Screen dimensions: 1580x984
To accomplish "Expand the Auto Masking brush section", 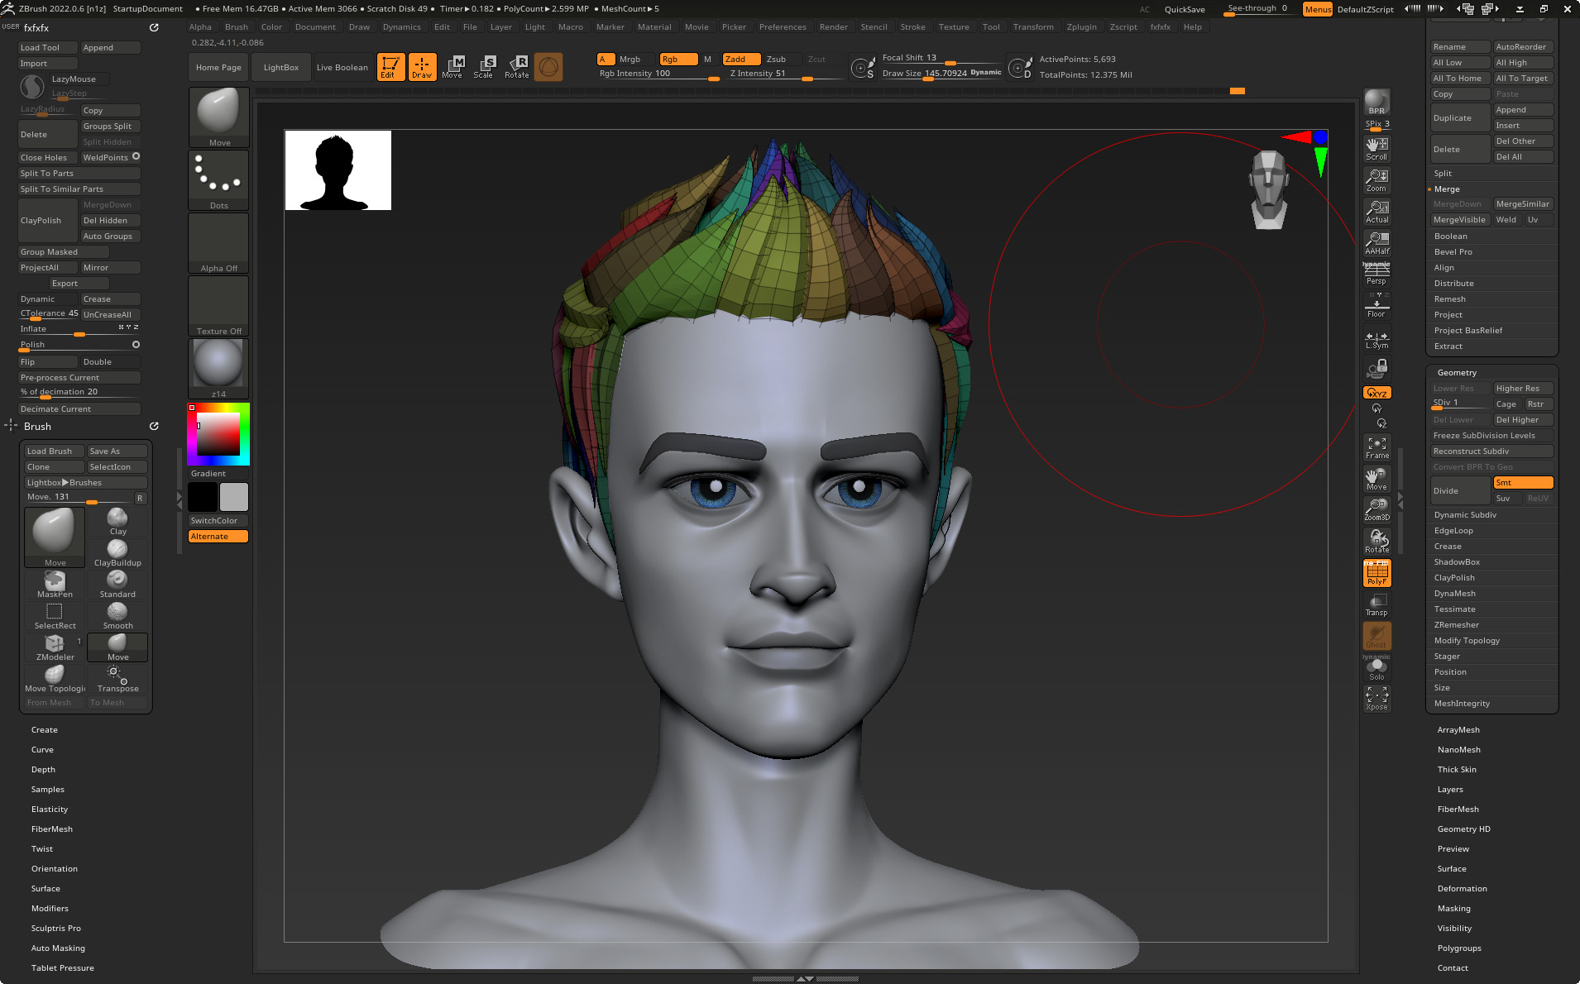I will [58, 948].
